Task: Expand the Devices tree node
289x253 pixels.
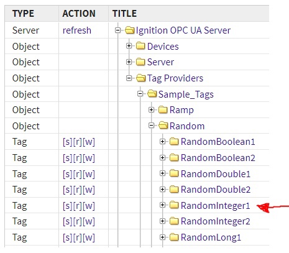Action: (x=129, y=46)
